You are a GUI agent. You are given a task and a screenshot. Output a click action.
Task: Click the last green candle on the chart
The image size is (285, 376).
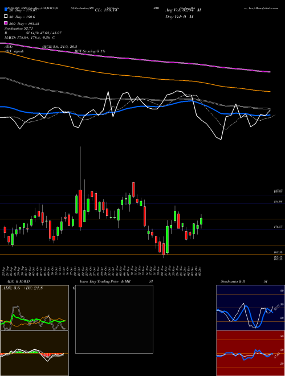pos(202,221)
